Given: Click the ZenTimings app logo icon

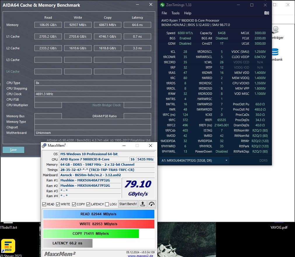Looking at the screenshot, I should coord(162,5).
